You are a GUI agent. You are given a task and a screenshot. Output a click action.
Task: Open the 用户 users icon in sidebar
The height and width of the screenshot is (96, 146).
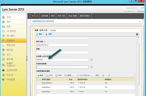point(3,22)
